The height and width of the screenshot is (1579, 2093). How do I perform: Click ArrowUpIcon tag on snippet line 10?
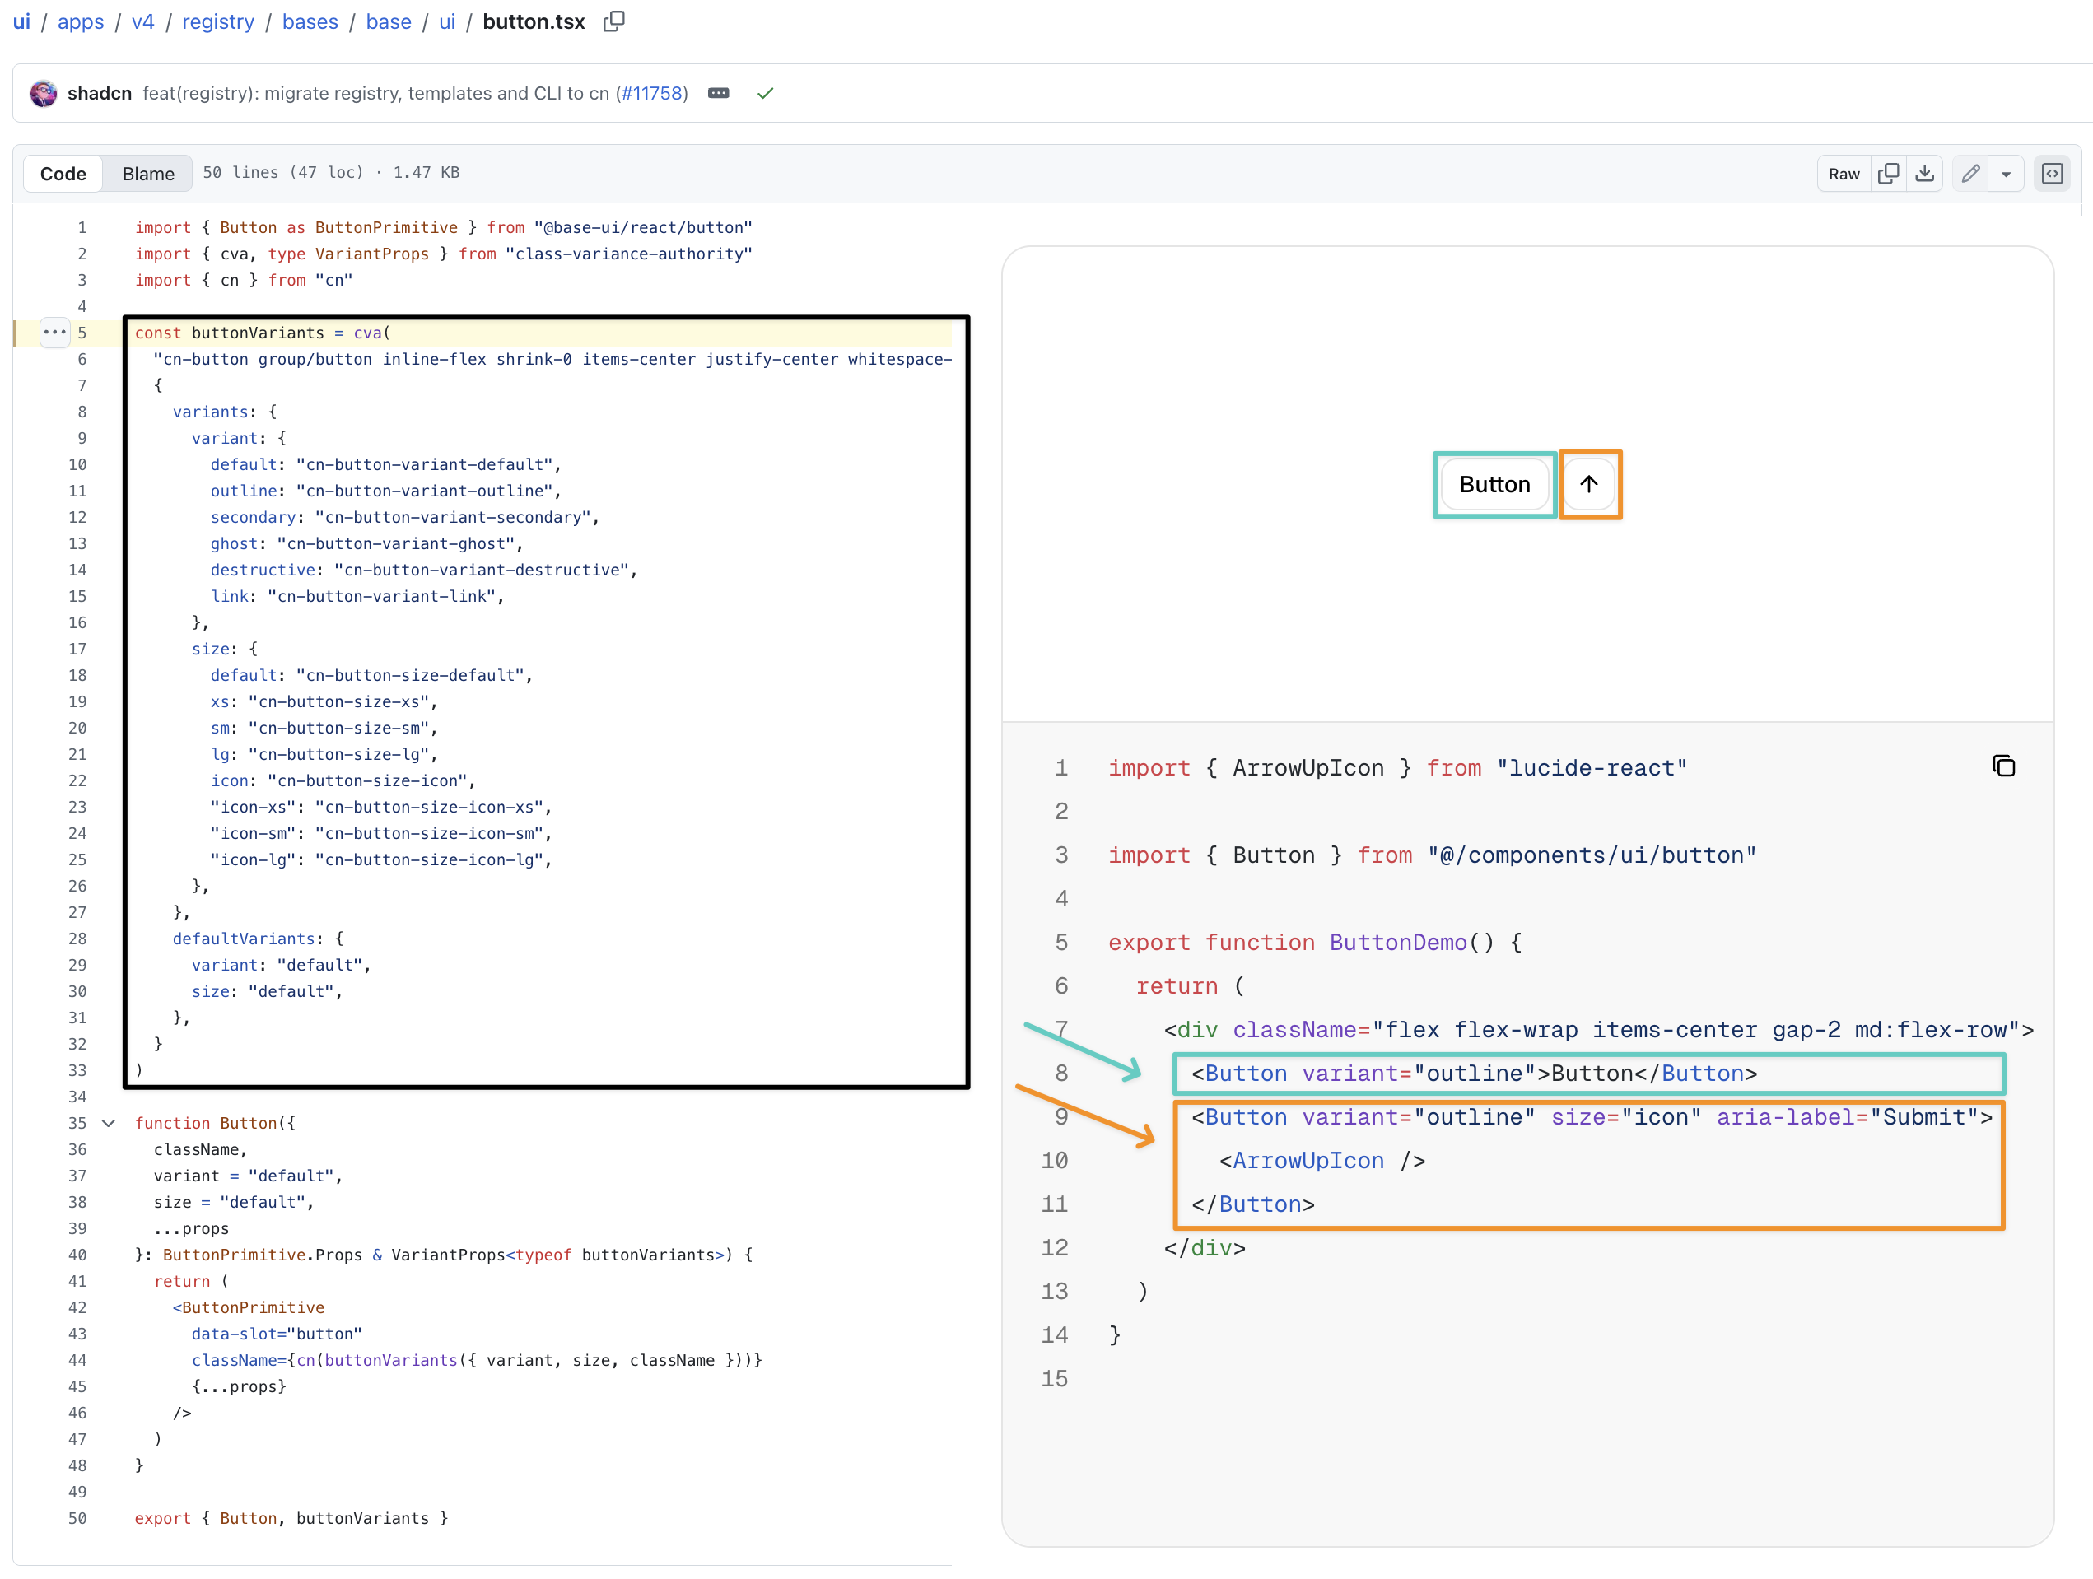tap(1308, 1160)
